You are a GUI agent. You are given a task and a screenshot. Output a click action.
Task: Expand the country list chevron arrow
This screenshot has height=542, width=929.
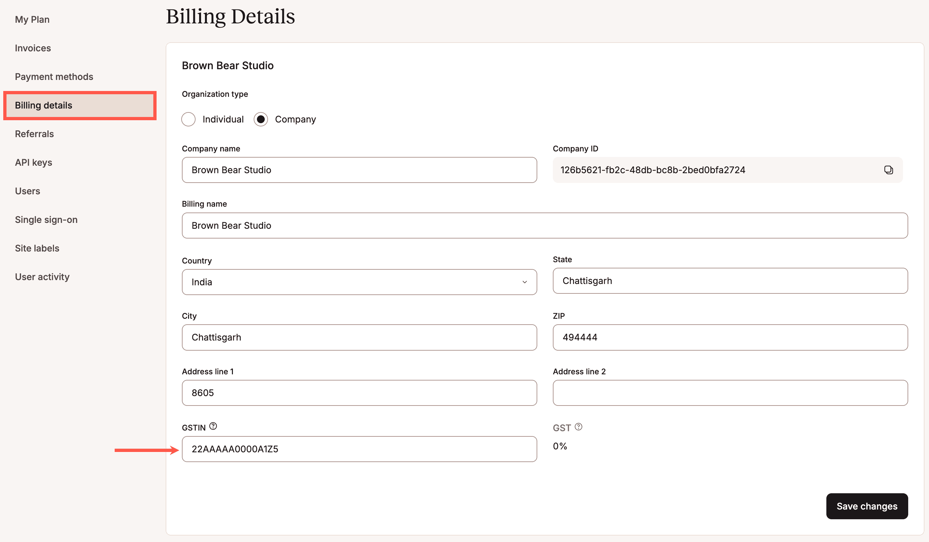[x=524, y=282]
